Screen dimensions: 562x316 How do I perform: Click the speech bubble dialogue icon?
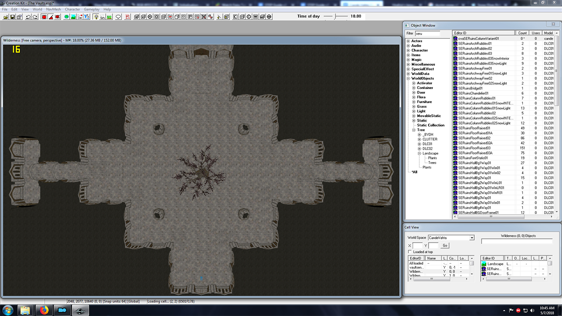tap(119, 17)
